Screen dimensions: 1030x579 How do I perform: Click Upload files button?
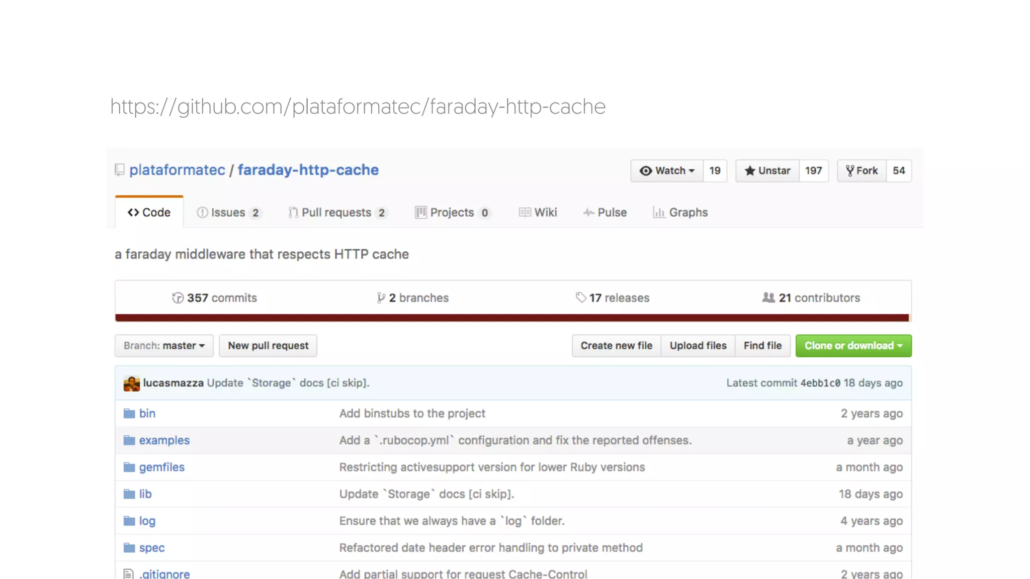698,346
